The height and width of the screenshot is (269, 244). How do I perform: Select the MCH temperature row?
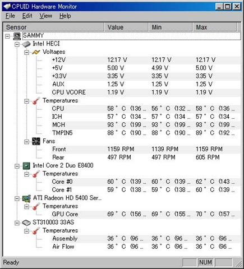146,125
